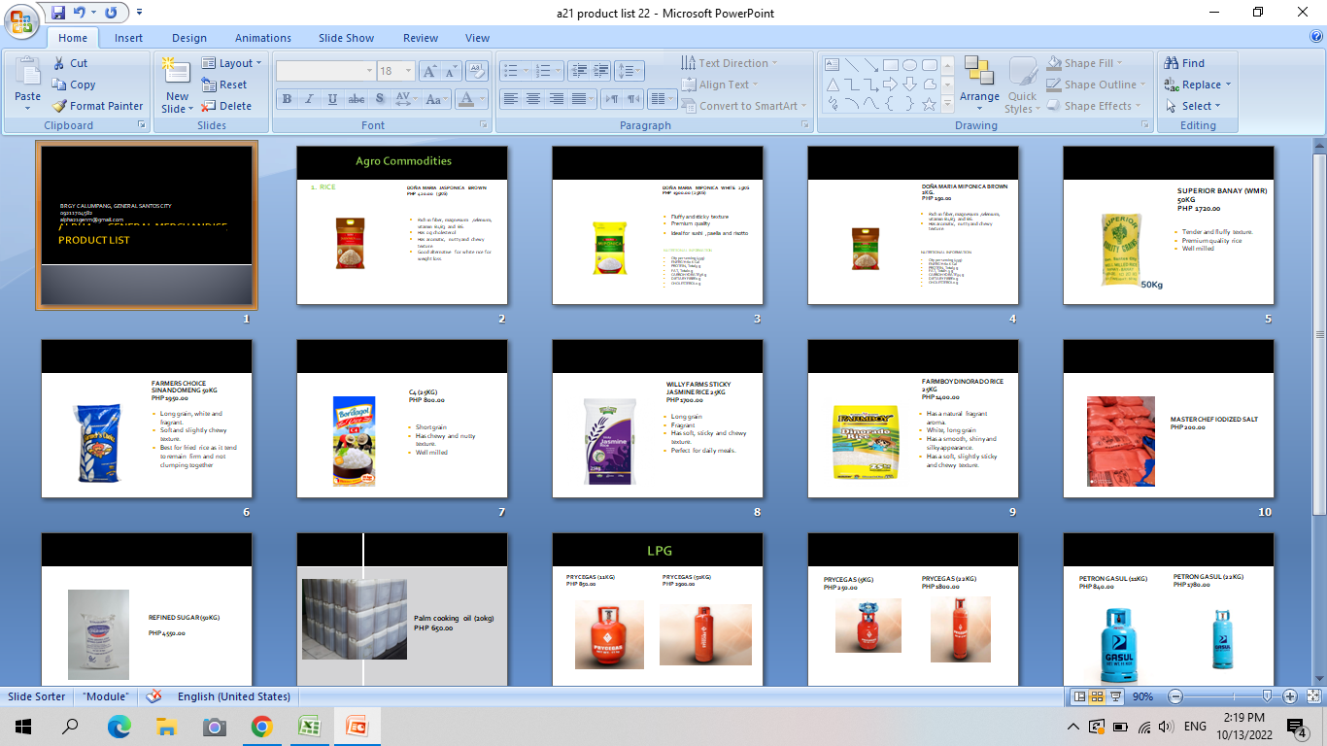Open the Clipboard dialog launcher
This screenshot has width=1327, height=746.
tap(142, 125)
